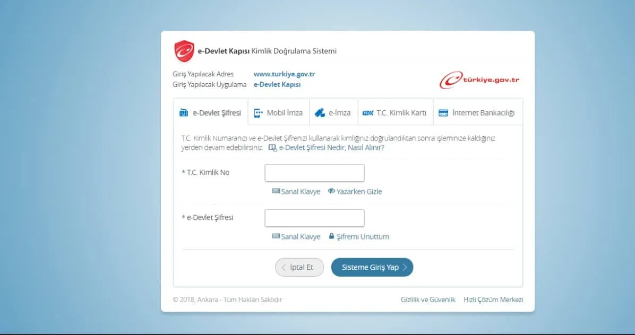Open the e-Devlet Şifresi Nedir, Nasıl Alınır link
Screen dimensions: 635x335
coord(331,147)
